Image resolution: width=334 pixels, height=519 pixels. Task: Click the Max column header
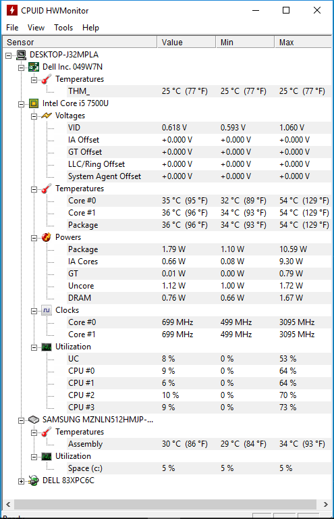click(303, 43)
